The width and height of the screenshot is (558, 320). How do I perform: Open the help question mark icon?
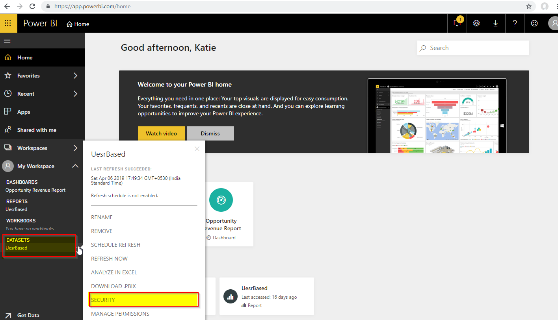click(x=515, y=23)
